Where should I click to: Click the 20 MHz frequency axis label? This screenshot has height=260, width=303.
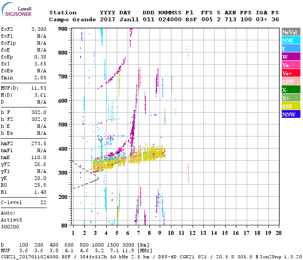coord(278,233)
